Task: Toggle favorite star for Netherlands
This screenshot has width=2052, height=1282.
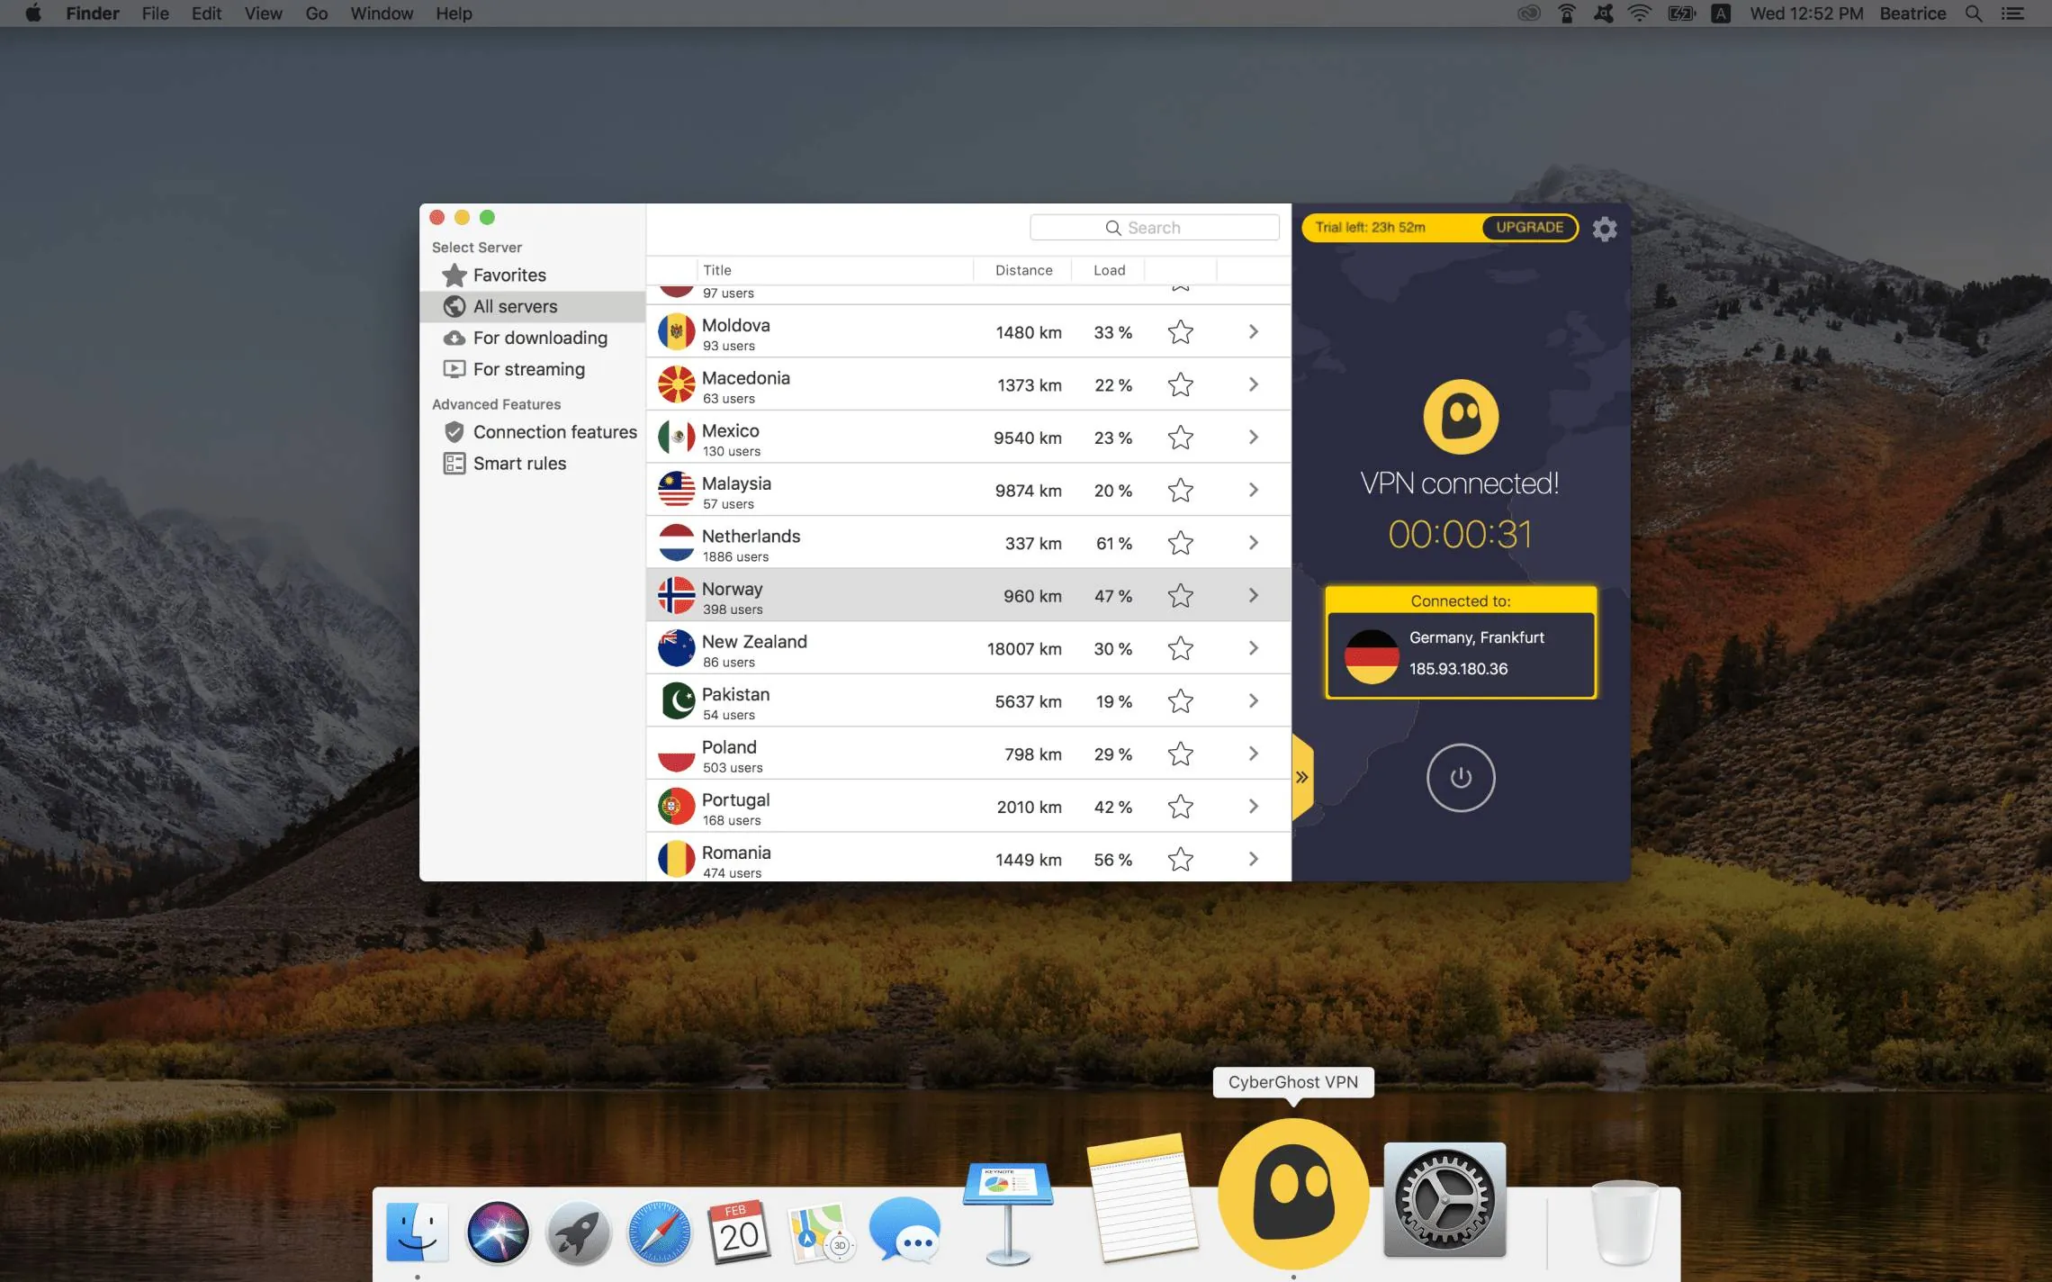Action: [1180, 543]
